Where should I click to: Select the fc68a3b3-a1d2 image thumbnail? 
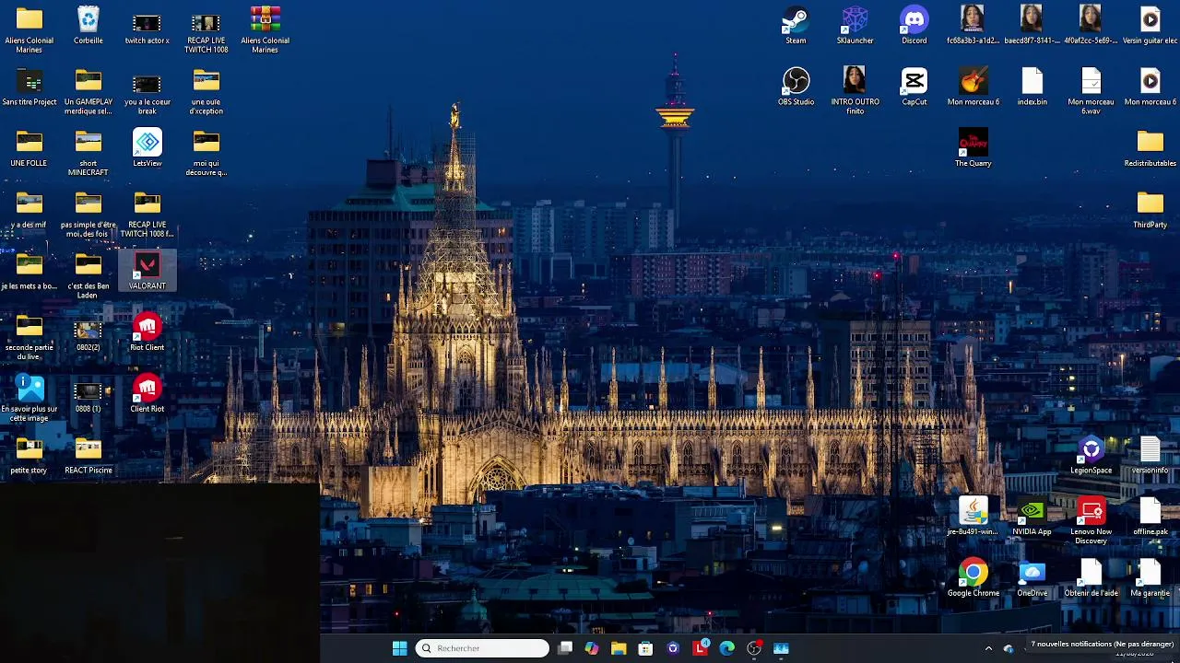pyautogui.click(x=973, y=19)
